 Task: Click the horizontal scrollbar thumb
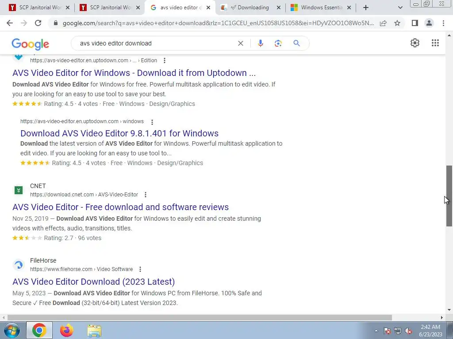coord(200,317)
